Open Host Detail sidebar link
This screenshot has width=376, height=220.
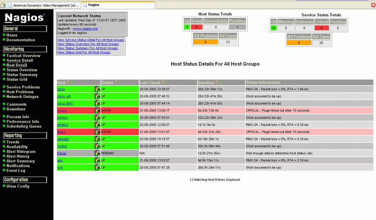click(16, 65)
